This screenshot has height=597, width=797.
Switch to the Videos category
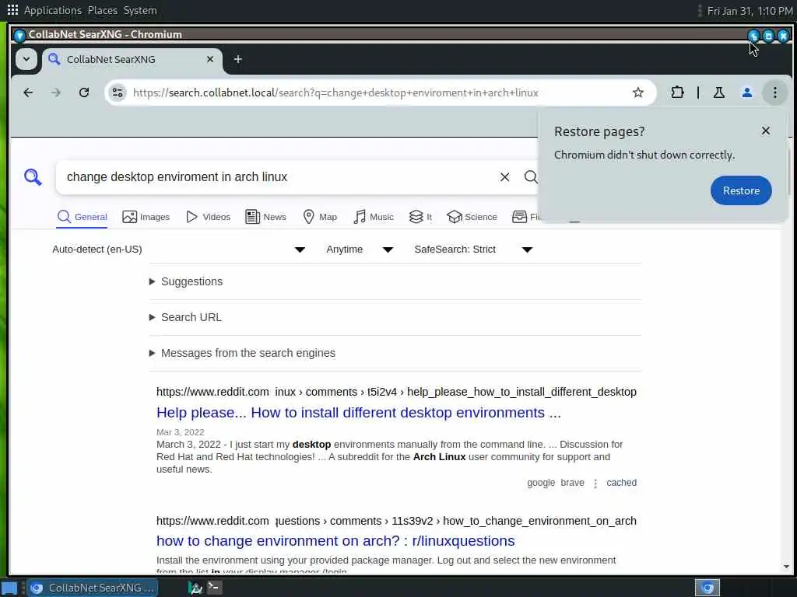(x=208, y=217)
